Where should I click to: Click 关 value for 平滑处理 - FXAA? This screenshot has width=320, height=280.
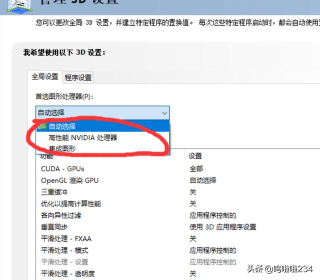[x=193, y=238]
